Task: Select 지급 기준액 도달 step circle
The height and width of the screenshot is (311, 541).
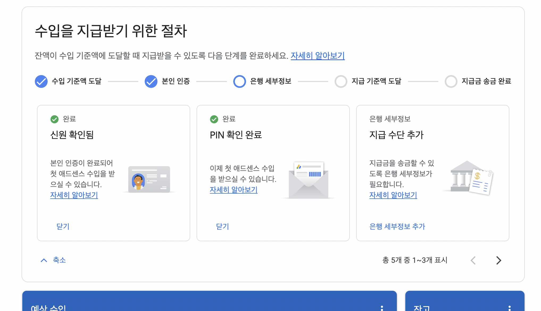Action: [x=341, y=81]
